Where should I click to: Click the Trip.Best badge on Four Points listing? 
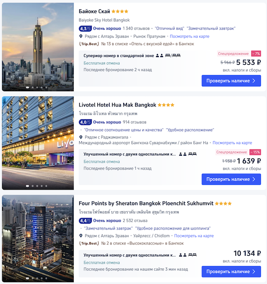coord(89,243)
